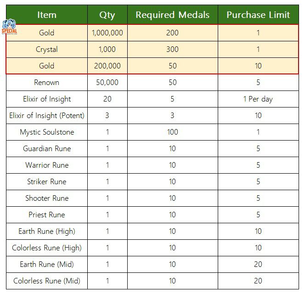Click the '1 Per day' purchase limit cell
The height and width of the screenshot is (294, 305).
click(258, 99)
